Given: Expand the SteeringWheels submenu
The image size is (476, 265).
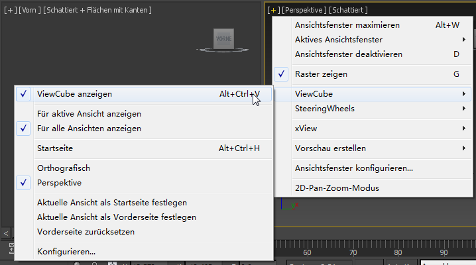Looking at the screenshot, I should point(325,108).
